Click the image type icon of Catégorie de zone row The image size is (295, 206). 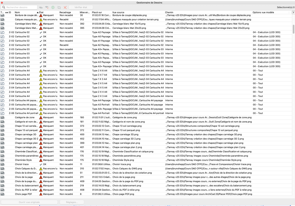click(x=3, y=118)
